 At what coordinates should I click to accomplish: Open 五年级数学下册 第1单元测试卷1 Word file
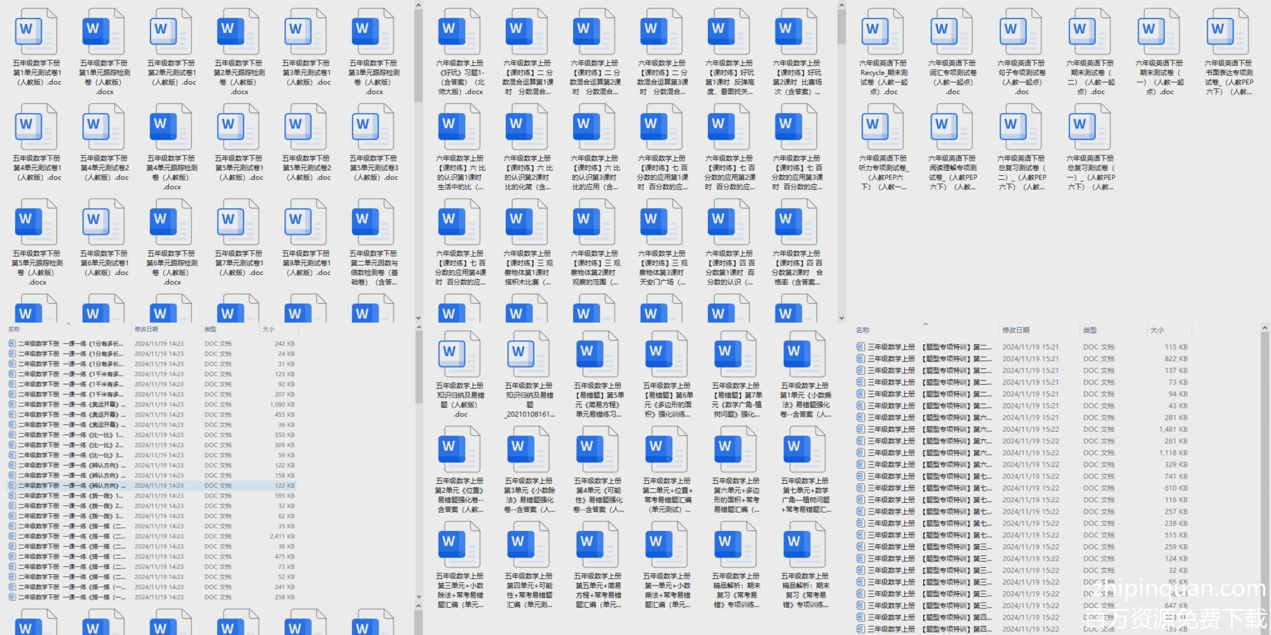(x=36, y=32)
